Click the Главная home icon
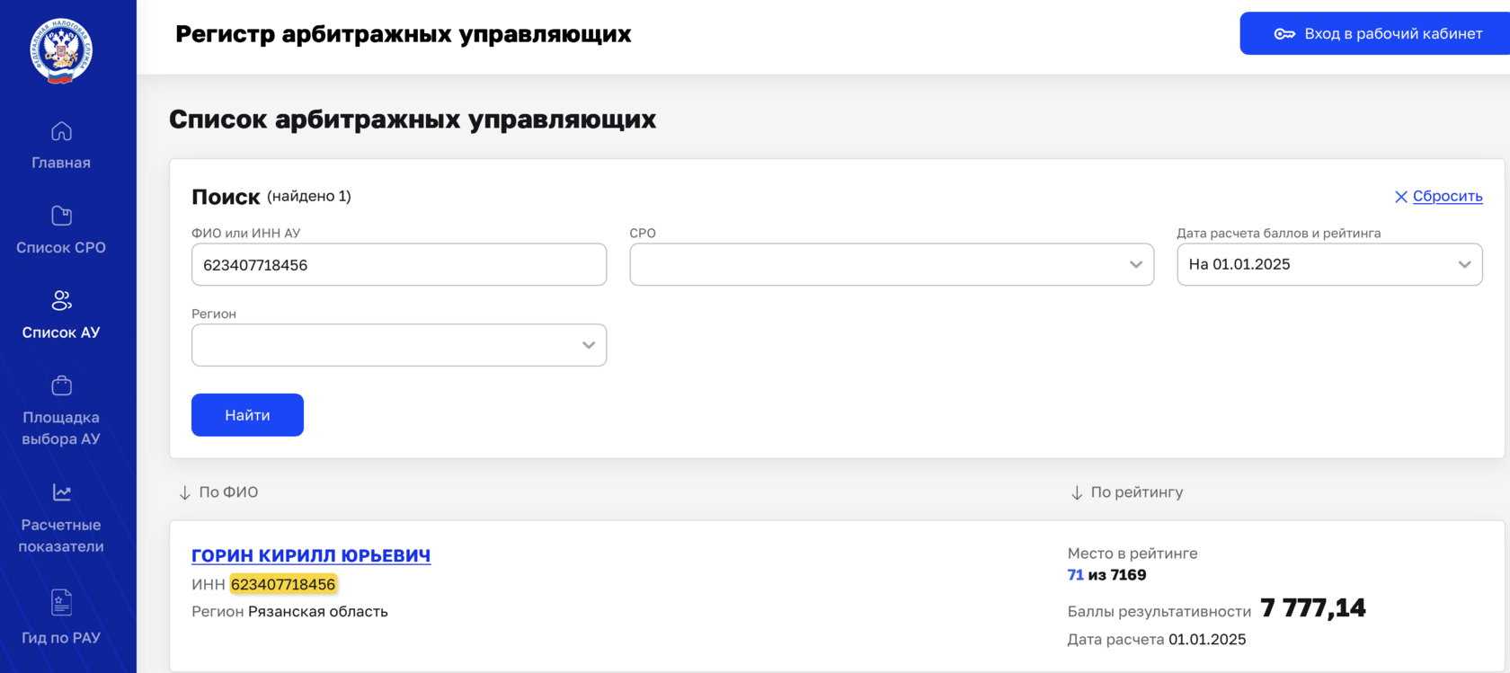Viewport: 1510px width, 673px height. pos(61,131)
